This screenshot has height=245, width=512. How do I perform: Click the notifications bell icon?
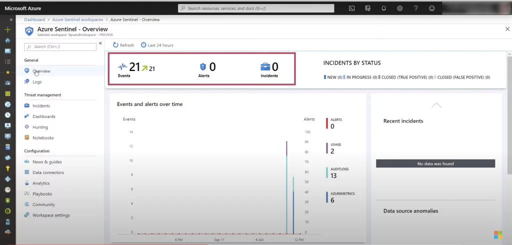coord(383,8)
